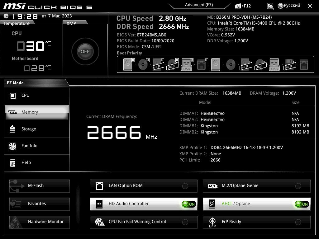Enable the LAN Option ROM toggle
This screenshot has width=319, height=239.
[x=185, y=186]
